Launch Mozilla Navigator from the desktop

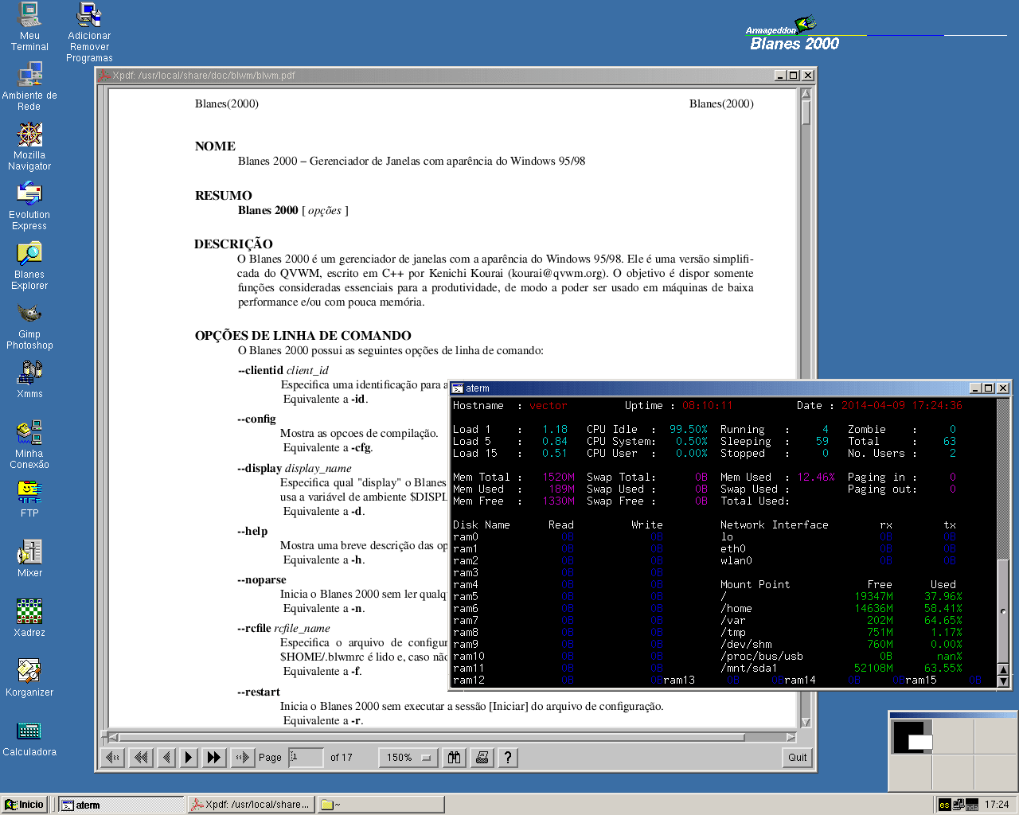(x=29, y=146)
